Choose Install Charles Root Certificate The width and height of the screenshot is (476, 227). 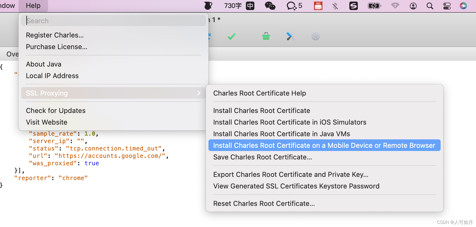pyautogui.click(x=262, y=111)
